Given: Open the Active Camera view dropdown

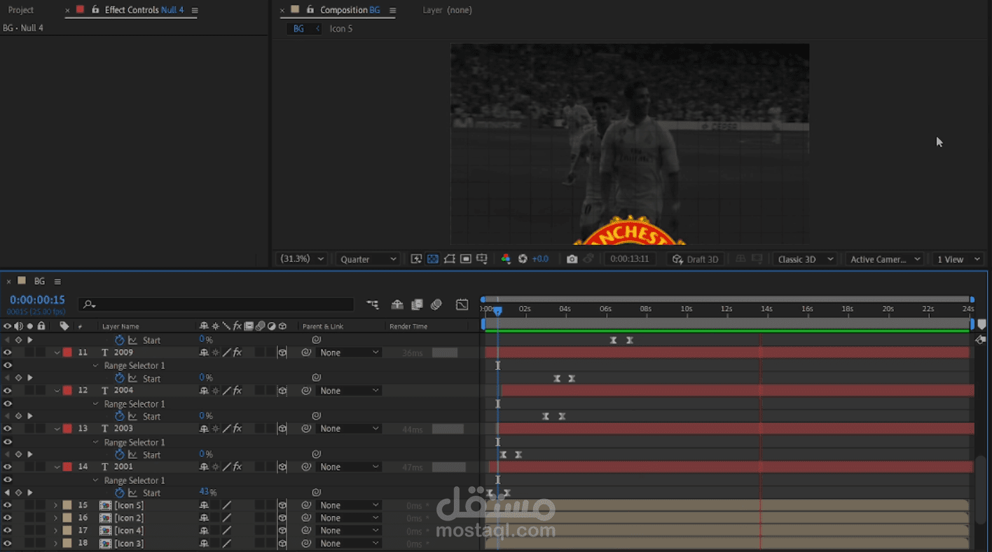Looking at the screenshot, I should [884, 259].
